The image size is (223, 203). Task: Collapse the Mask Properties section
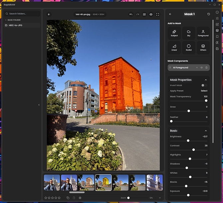206,80
